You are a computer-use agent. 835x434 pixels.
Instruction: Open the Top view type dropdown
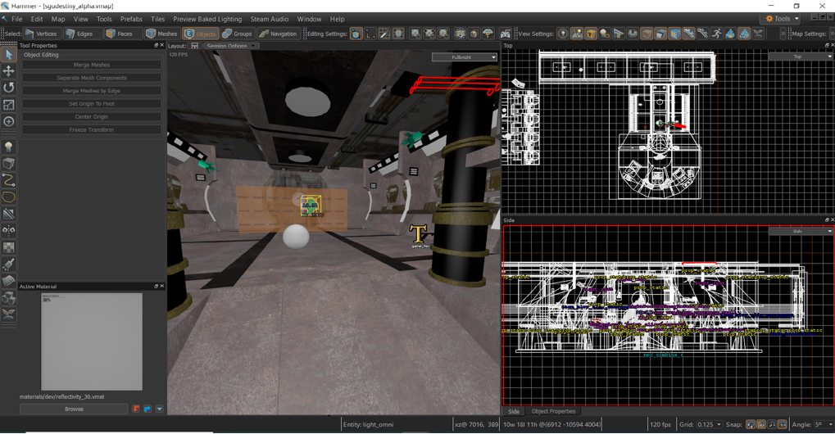(801, 57)
